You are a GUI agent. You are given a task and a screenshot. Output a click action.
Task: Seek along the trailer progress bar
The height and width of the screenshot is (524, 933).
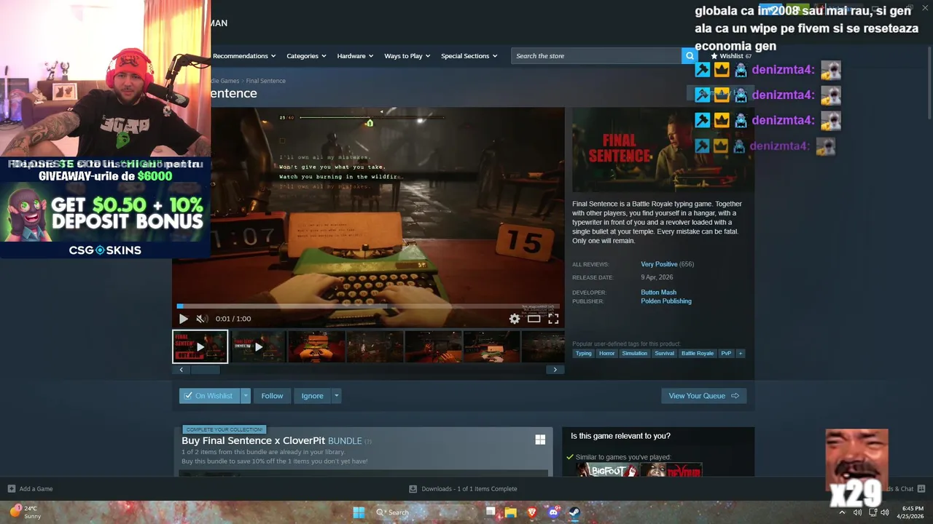coord(368,306)
